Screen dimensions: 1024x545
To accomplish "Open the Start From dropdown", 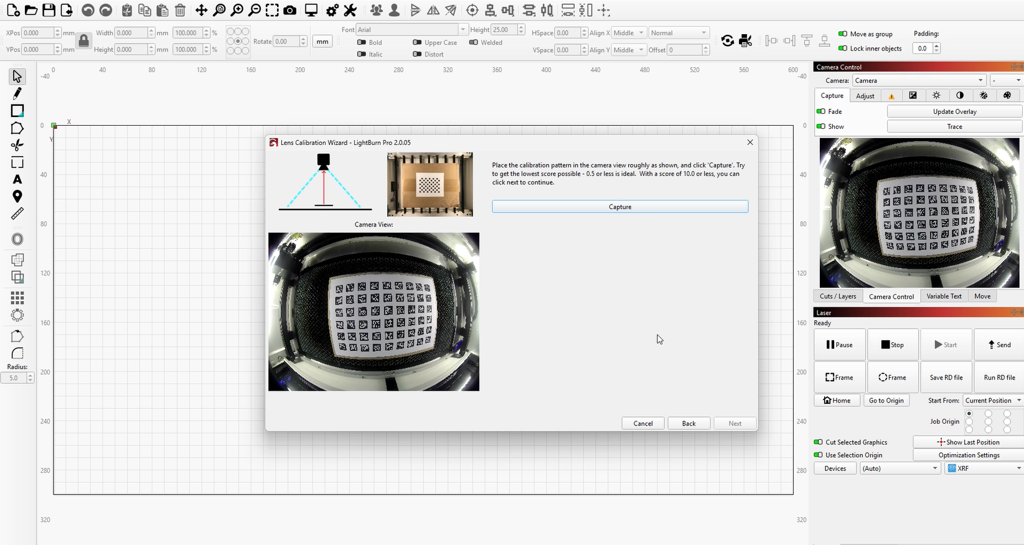I will point(992,401).
